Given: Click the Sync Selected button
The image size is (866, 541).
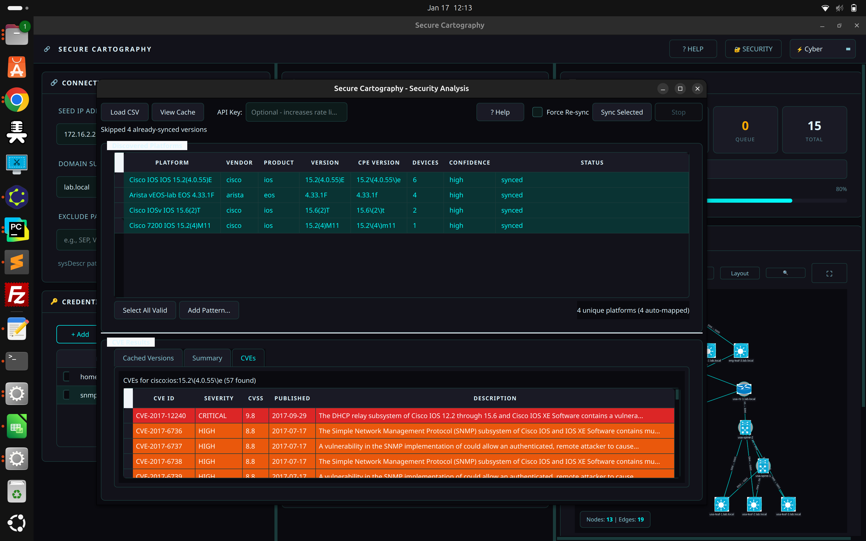Looking at the screenshot, I should pos(622,112).
